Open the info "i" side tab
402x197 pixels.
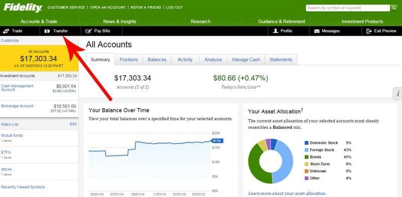[397, 94]
